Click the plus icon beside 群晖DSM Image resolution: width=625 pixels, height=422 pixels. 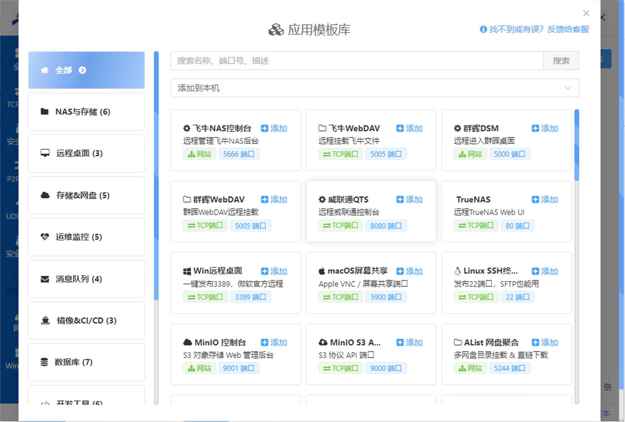tap(535, 128)
